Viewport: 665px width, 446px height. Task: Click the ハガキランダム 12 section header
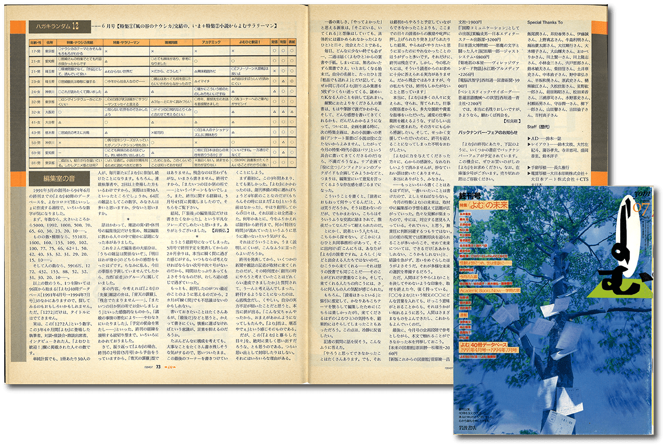pos(54,25)
